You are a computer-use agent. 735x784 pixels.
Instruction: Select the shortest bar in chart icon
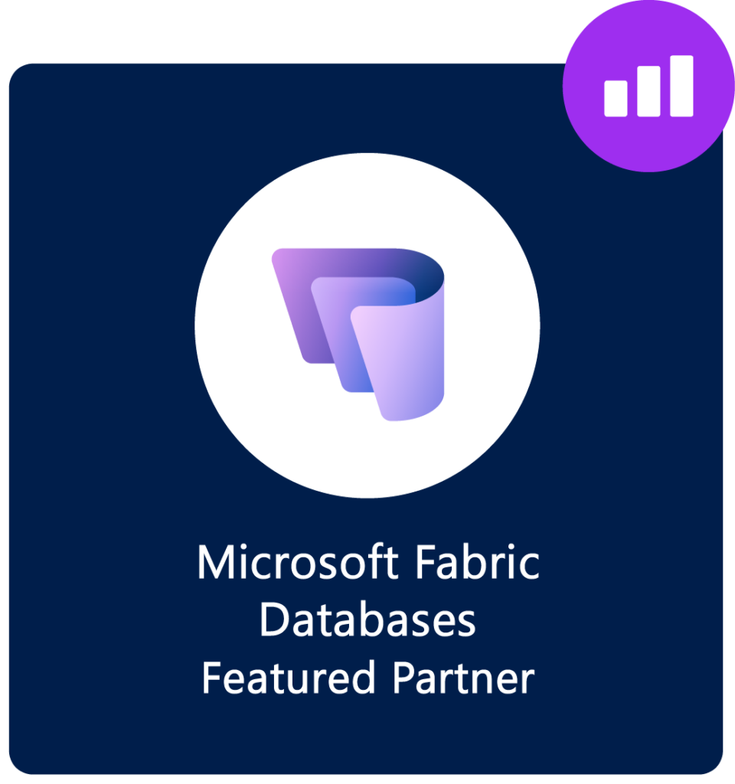tap(616, 99)
